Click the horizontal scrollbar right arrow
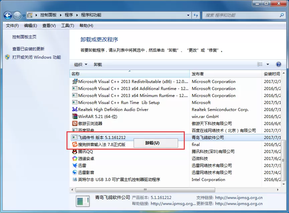Screen dimensions: 289x213 278,190
